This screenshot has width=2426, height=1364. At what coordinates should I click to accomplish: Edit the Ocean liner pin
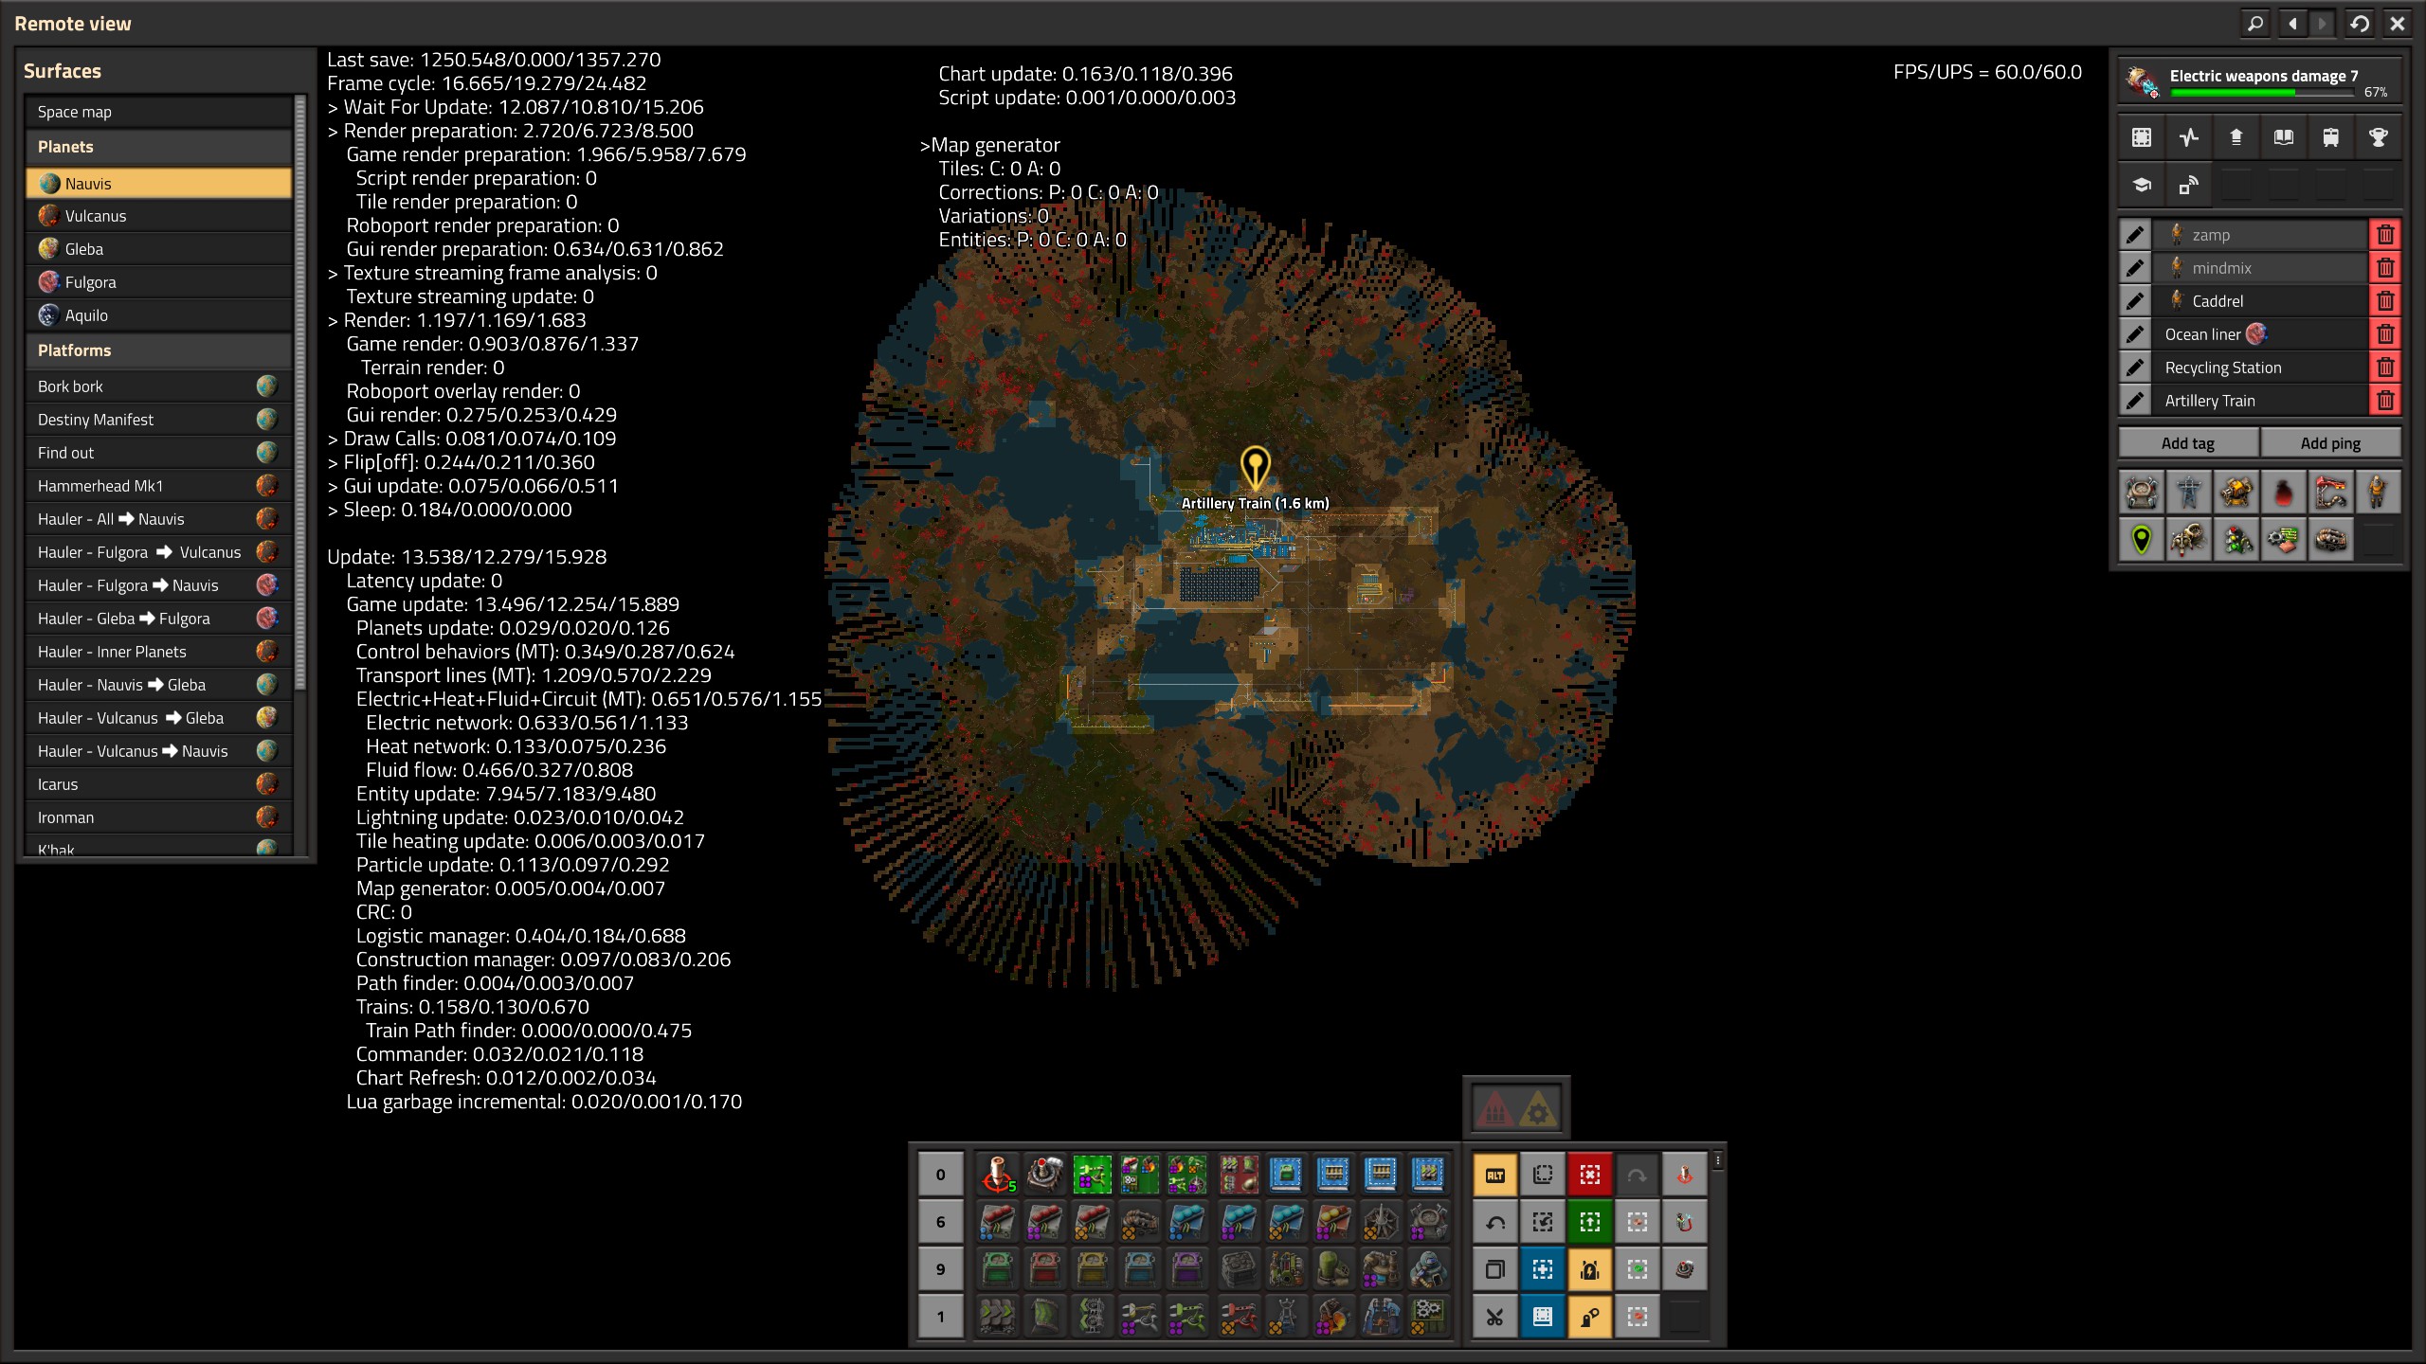[2134, 334]
